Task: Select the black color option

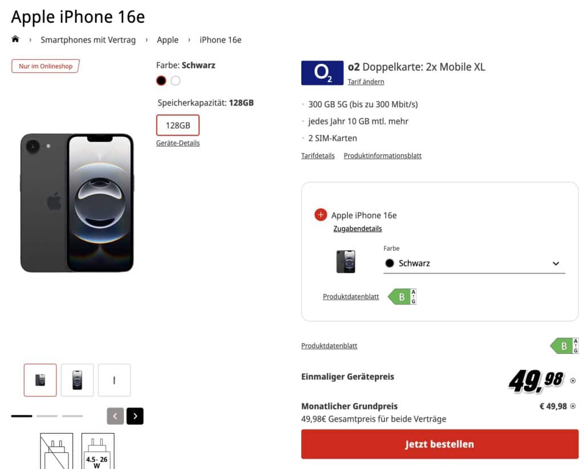Action: pos(161,81)
